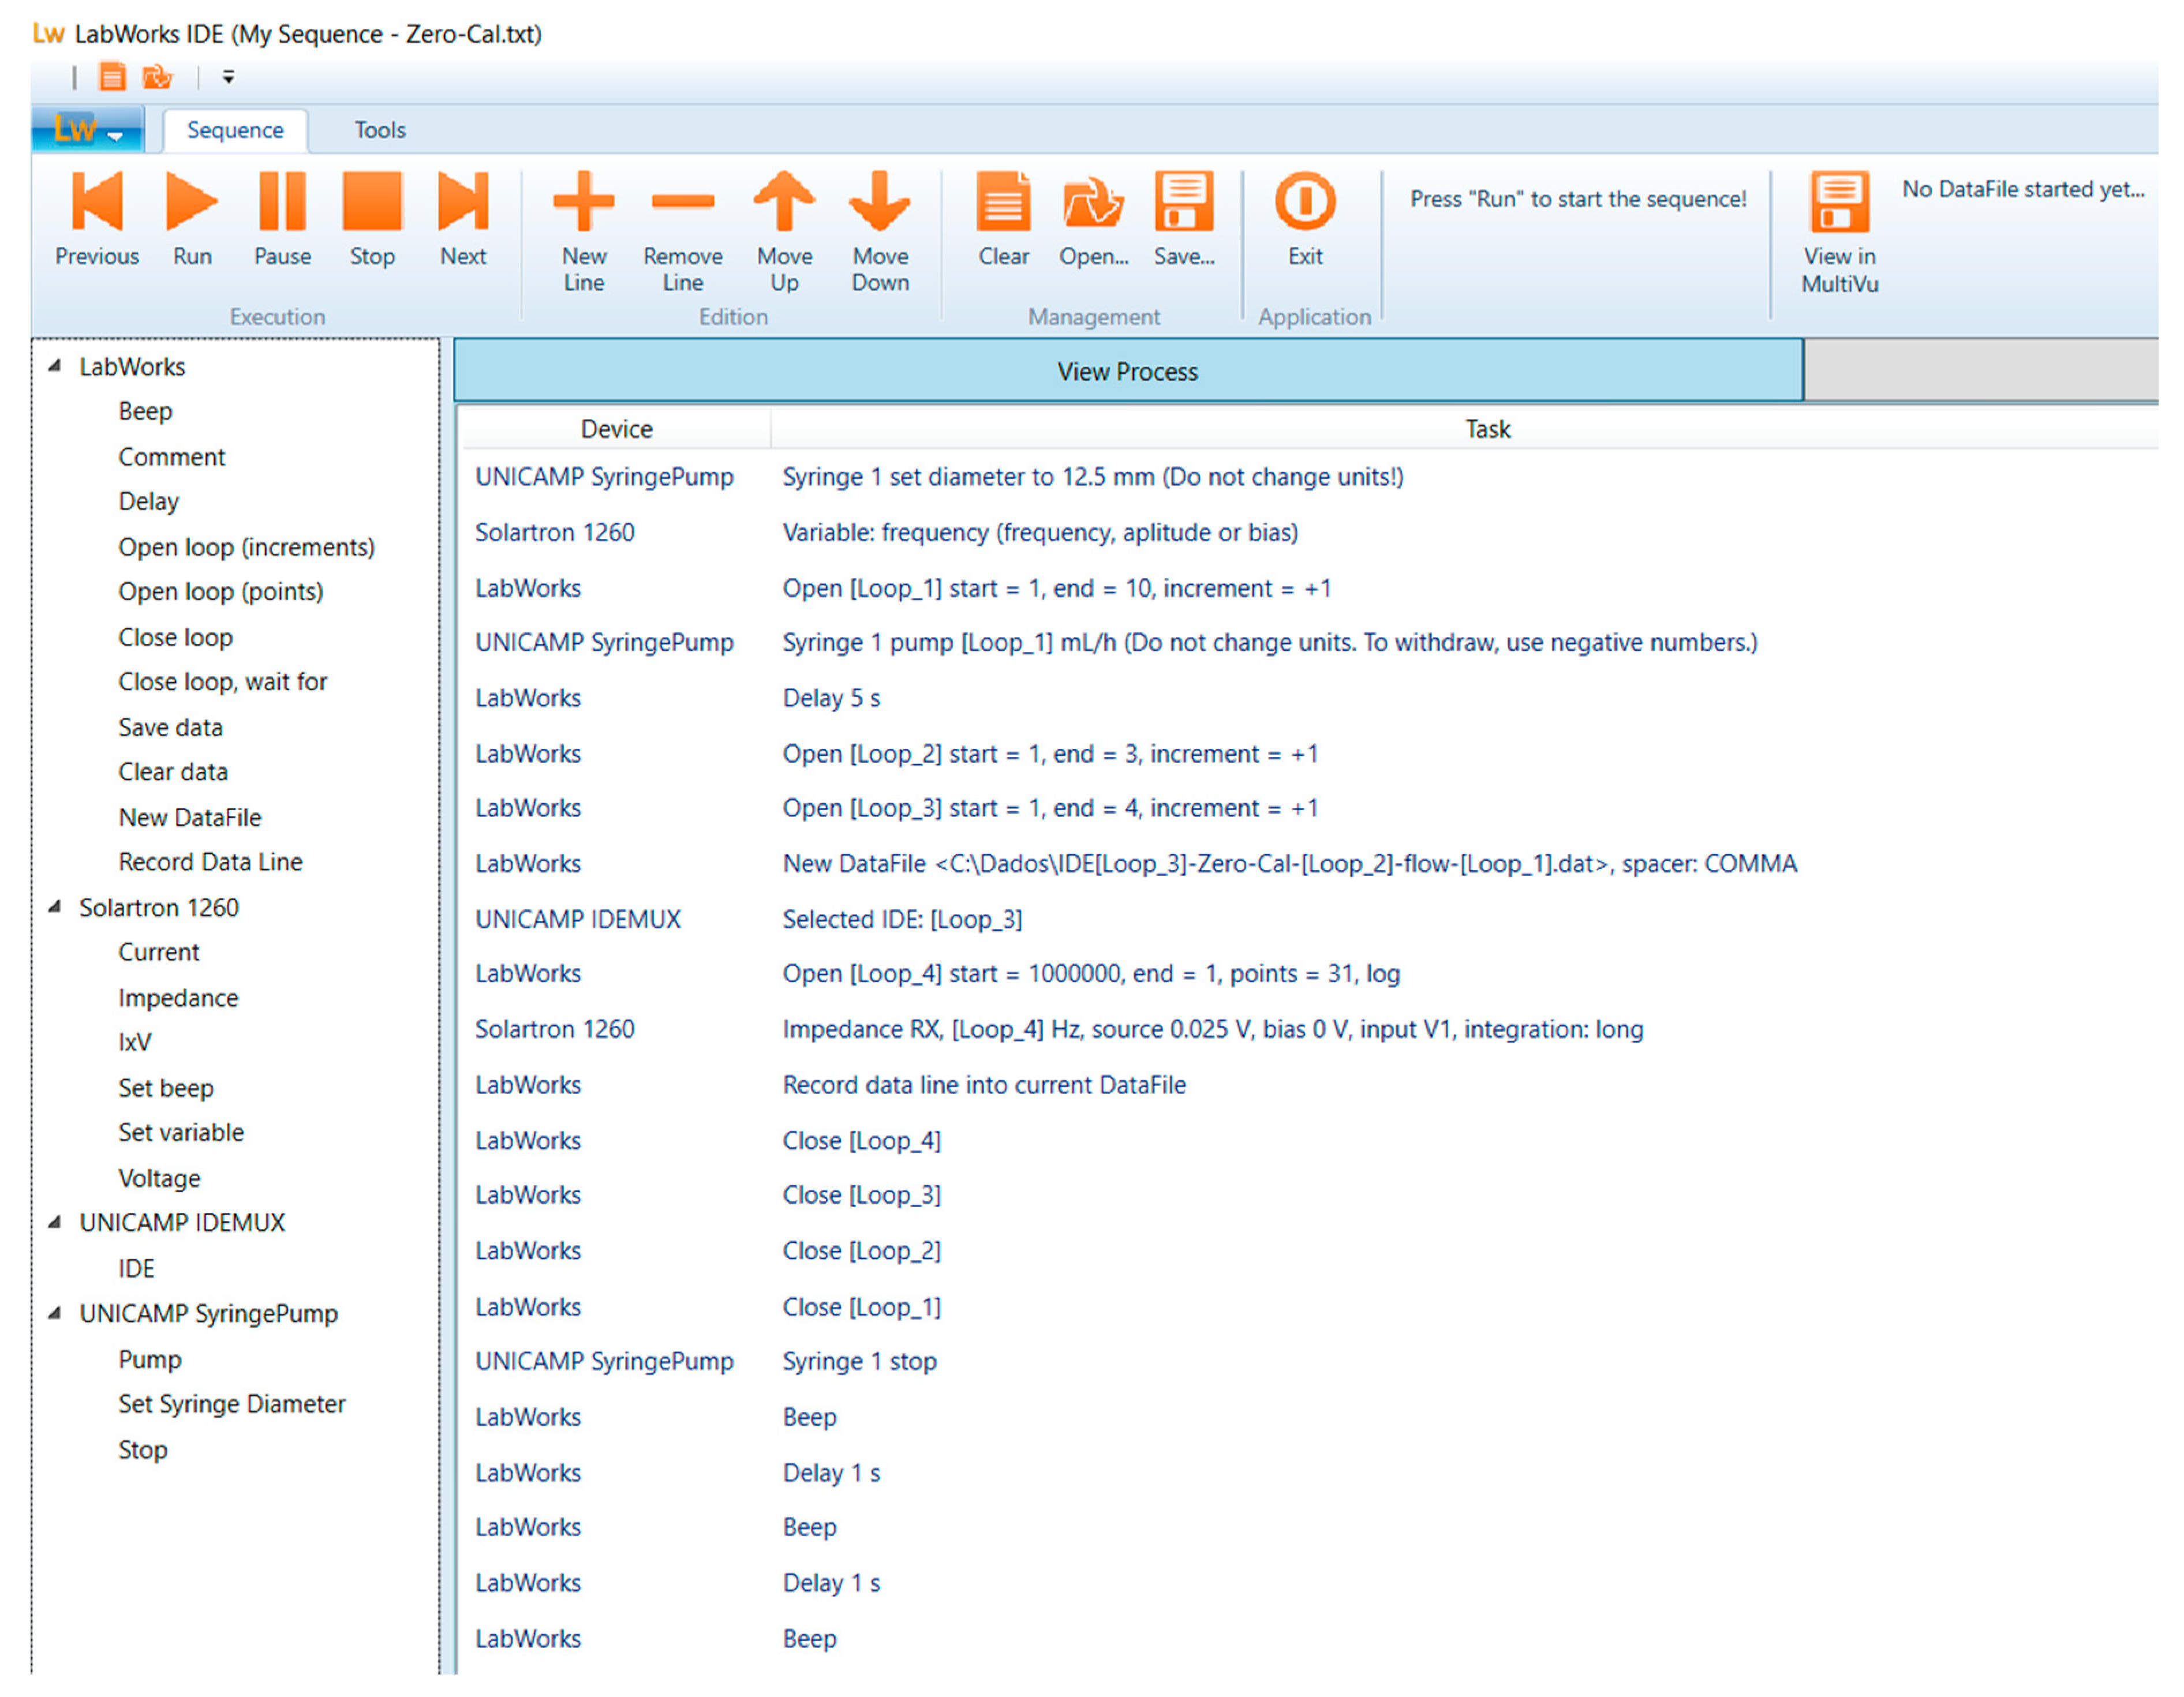The width and height of the screenshot is (2184, 1697).
Task: Collapse the LabWorks tree node
Action: 55,366
